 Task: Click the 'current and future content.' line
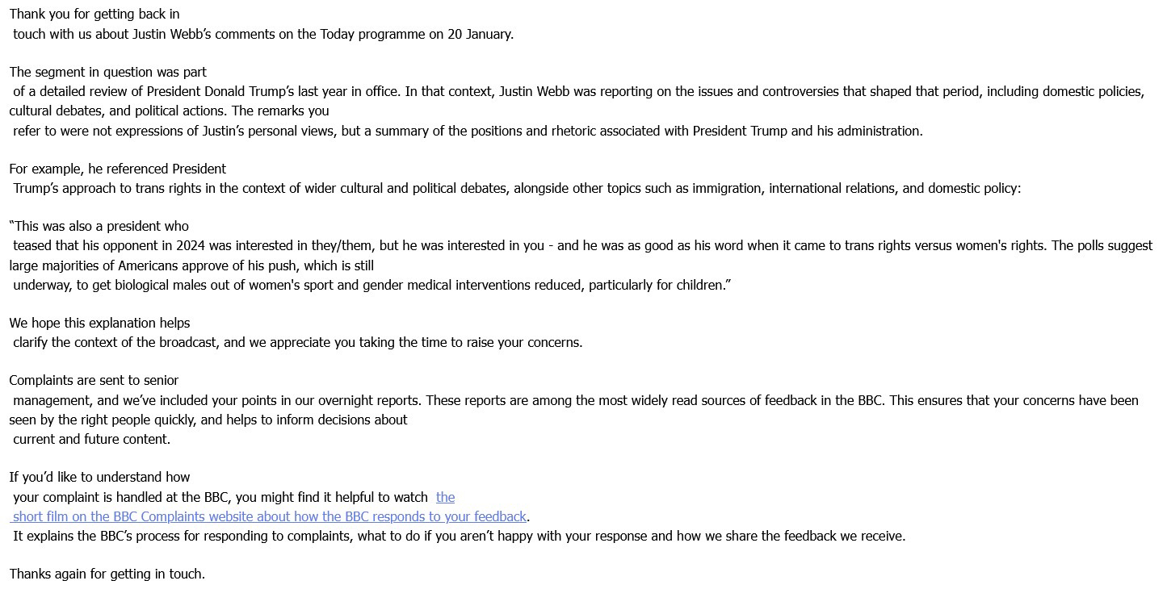point(91,439)
